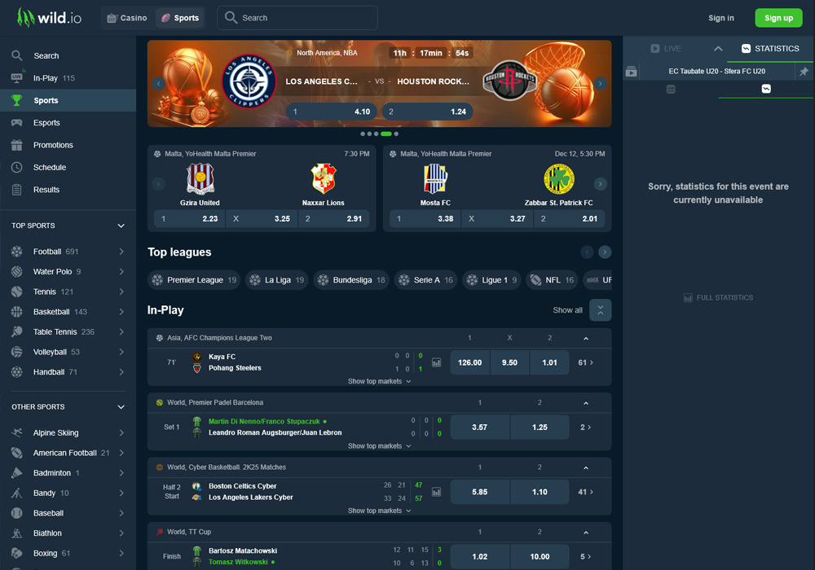Pin the statistics panel
Screen dimensions: 815x570
(804, 72)
